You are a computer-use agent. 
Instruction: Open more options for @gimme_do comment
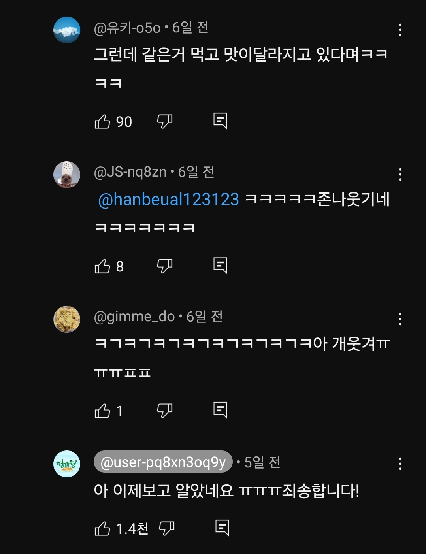pos(400,319)
